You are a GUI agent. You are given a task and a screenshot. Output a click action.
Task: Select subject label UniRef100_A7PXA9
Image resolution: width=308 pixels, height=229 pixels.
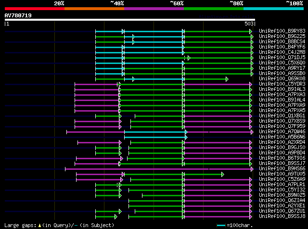tap(282, 105)
